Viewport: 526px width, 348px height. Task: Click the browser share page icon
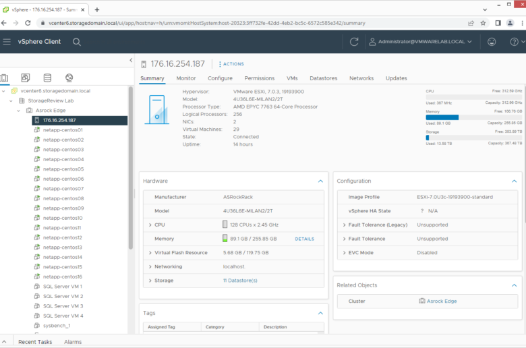[x=471, y=23]
